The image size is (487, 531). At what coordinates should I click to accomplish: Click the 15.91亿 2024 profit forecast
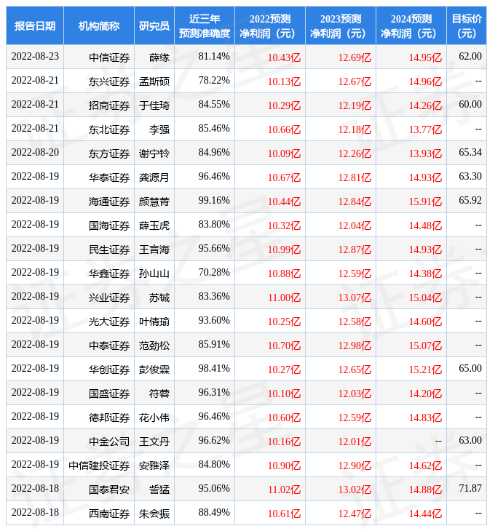425,201
